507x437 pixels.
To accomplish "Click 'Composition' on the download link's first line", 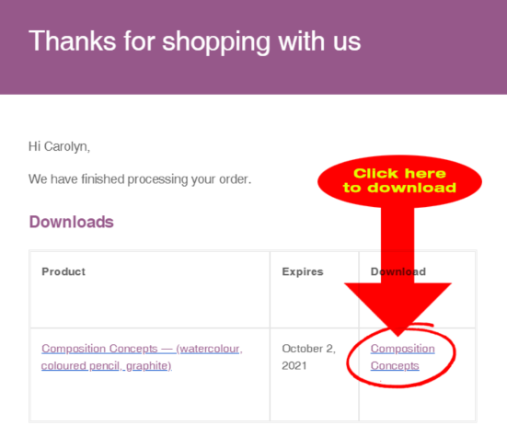I will (x=402, y=349).
